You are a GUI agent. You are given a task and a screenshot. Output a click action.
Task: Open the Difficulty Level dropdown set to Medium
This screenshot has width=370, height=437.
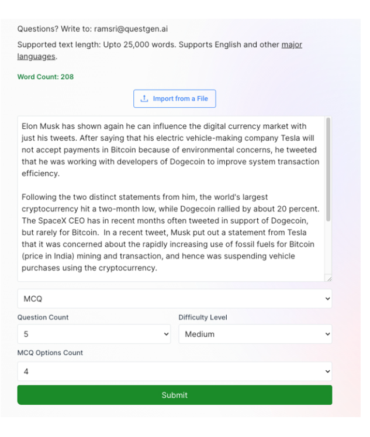[x=255, y=334]
